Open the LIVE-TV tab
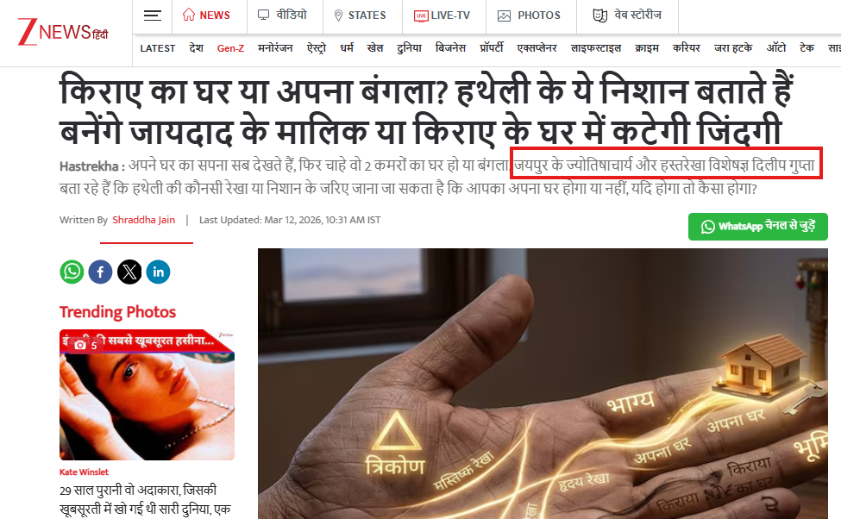Screen dimensions: 841x519 point(442,16)
